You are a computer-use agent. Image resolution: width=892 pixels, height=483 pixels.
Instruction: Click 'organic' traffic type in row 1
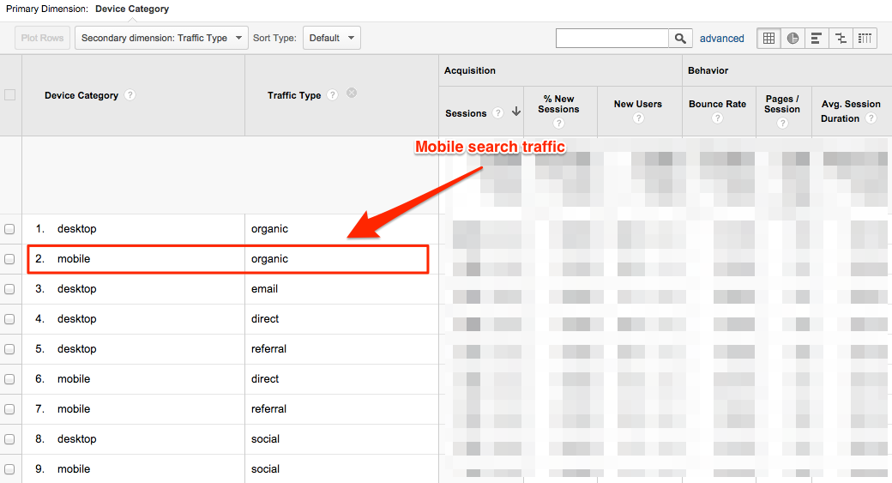[269, 229]
